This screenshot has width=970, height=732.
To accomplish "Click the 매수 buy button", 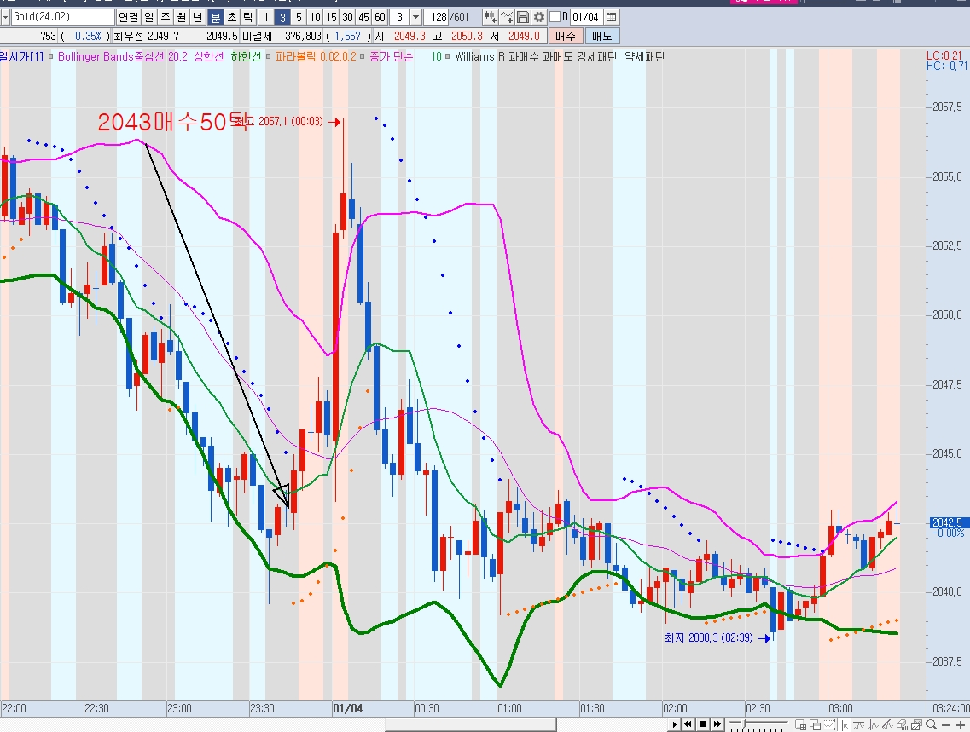I will pyautogui.click(x=566, y=36).
